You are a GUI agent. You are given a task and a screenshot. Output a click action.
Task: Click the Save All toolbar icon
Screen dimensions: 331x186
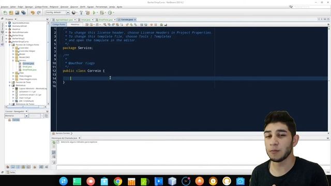click(x=23, y=12)
